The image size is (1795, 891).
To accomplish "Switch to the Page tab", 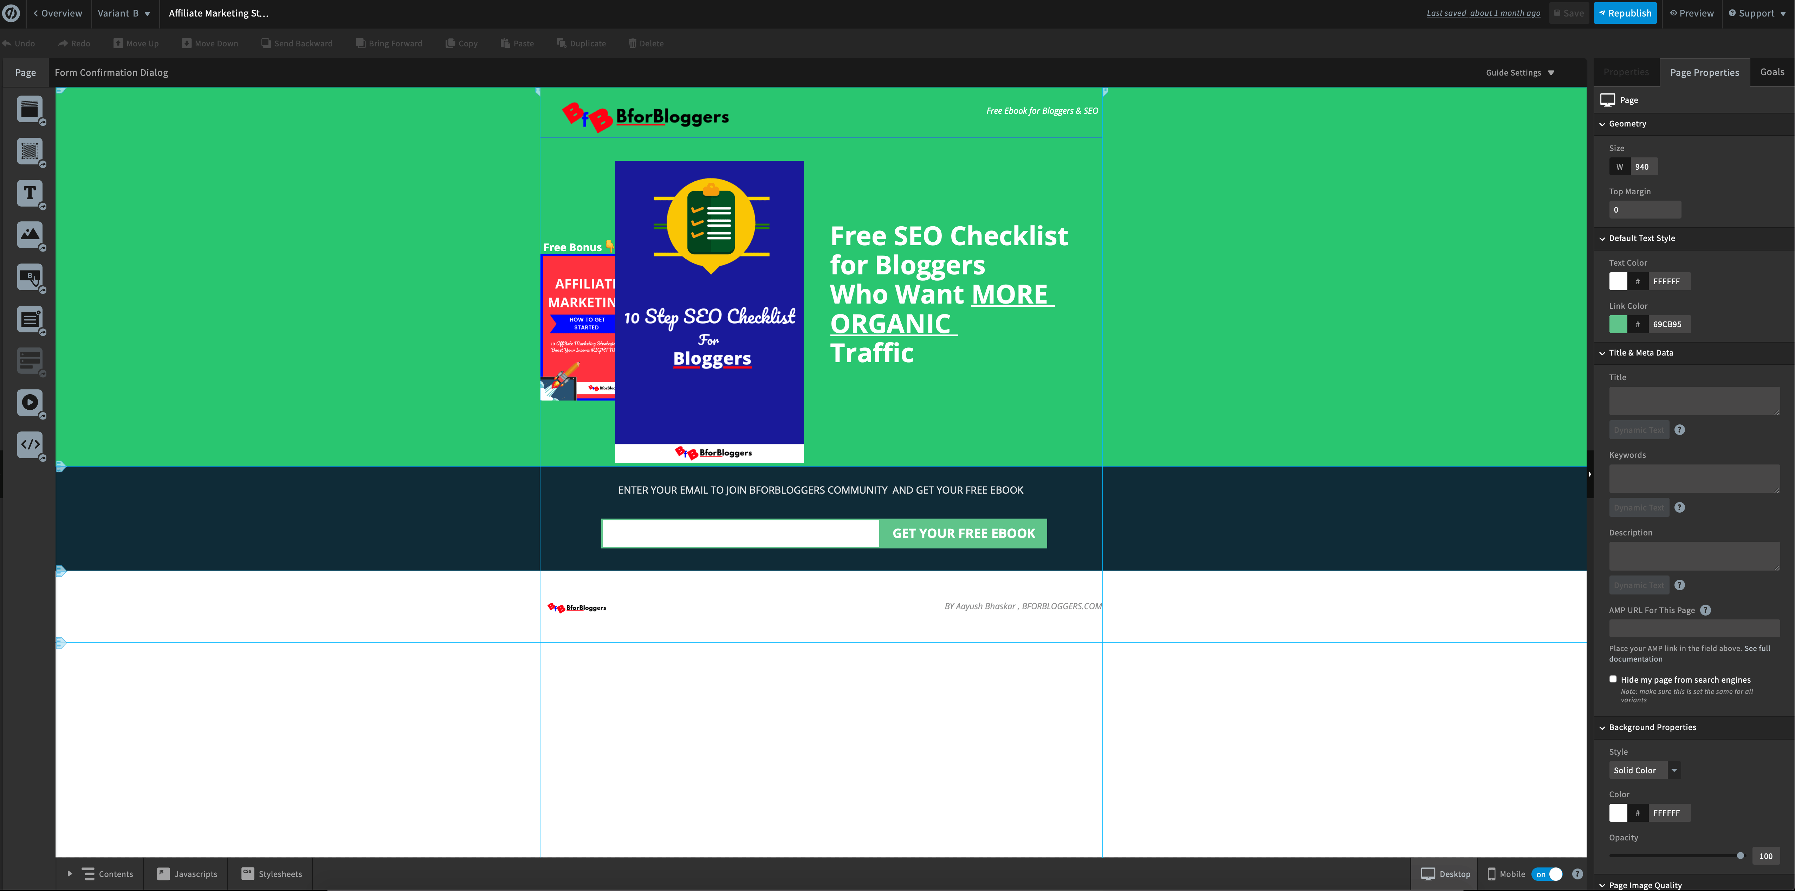I will click(26, 72).
